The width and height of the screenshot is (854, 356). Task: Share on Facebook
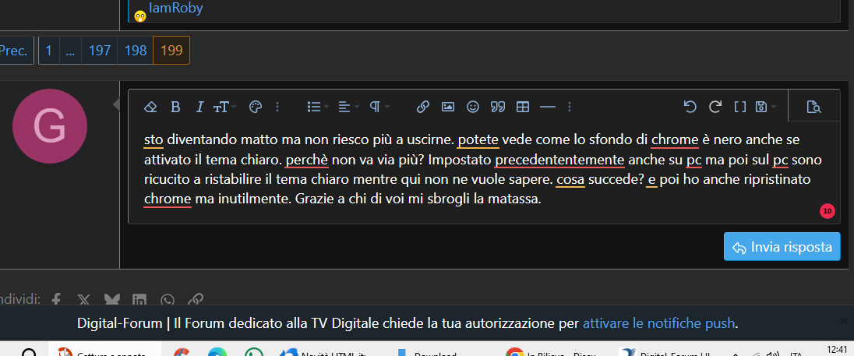tap(56, 299)
